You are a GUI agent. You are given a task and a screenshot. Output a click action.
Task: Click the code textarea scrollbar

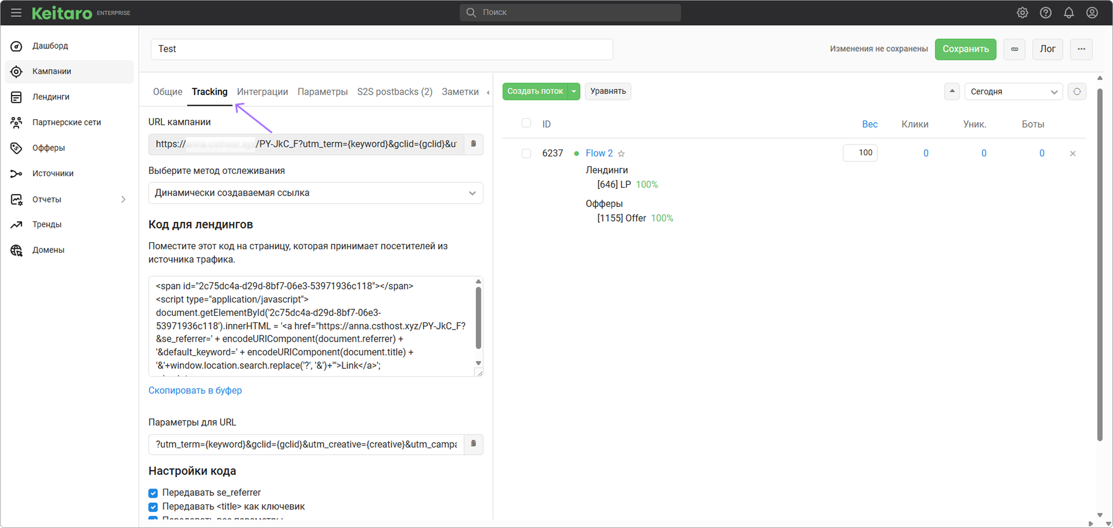(478, 318)
